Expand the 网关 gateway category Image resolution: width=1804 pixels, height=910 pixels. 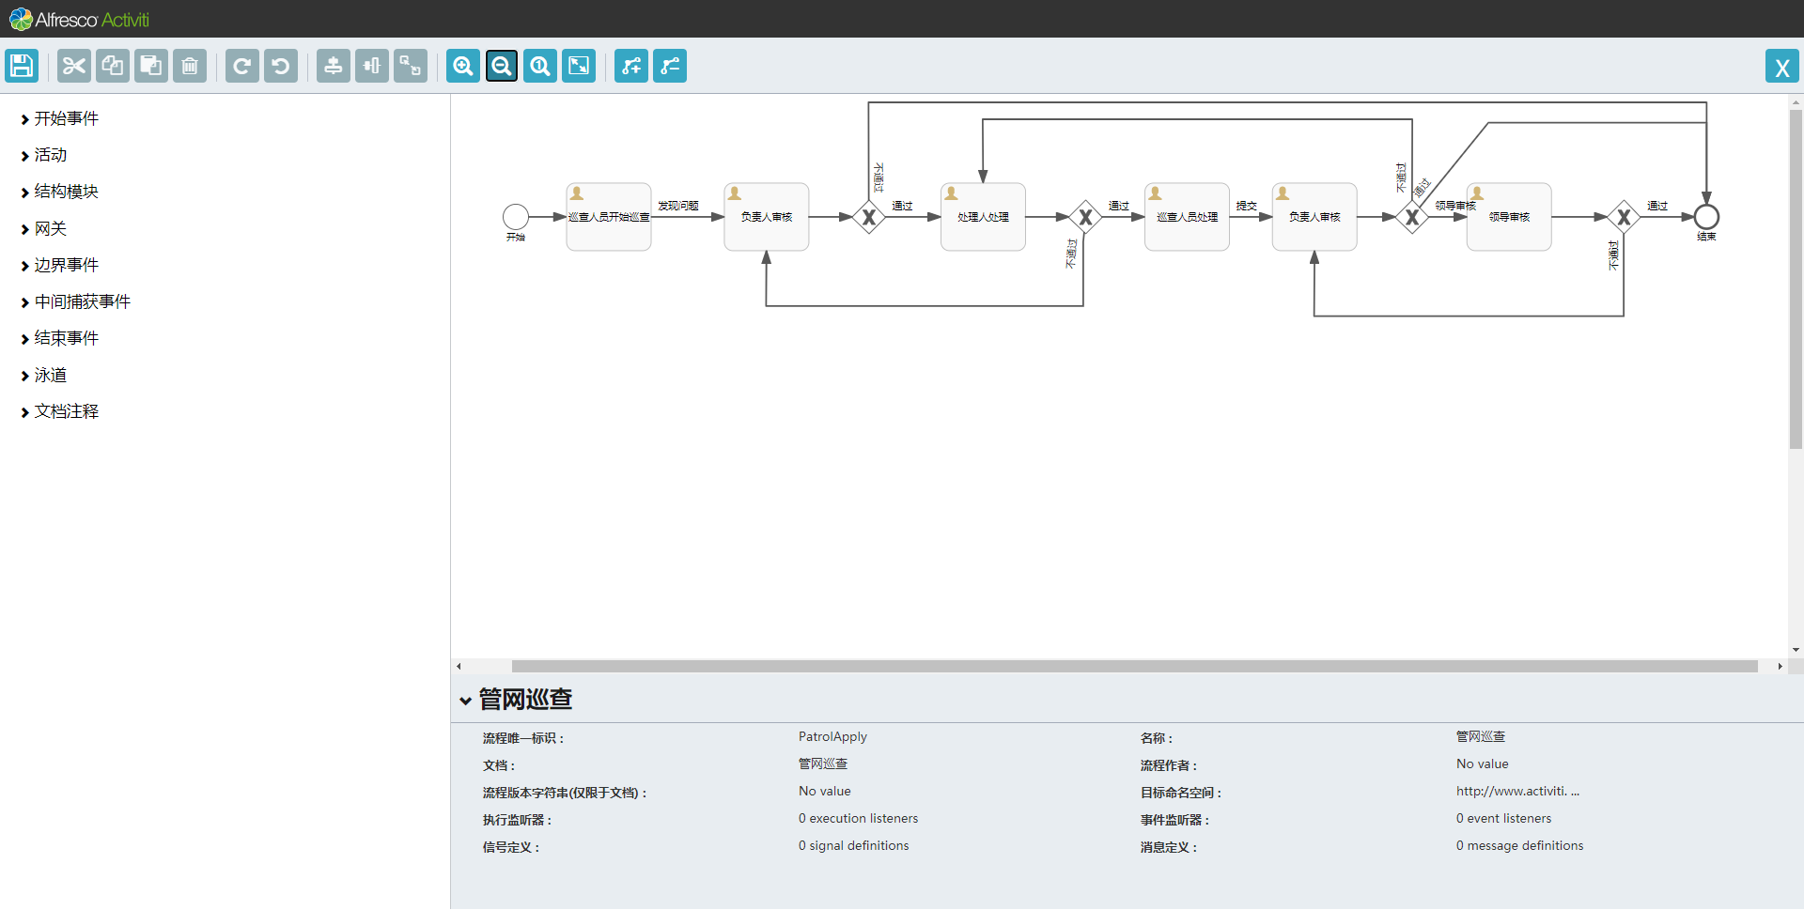tap(51, 228)
